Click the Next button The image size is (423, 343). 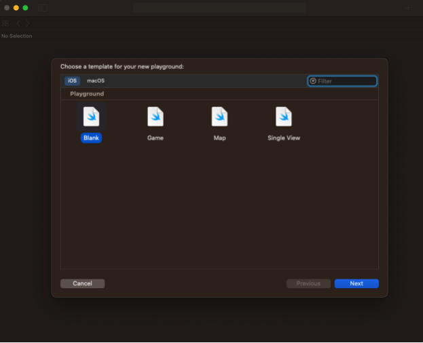(x=356, y=283)
